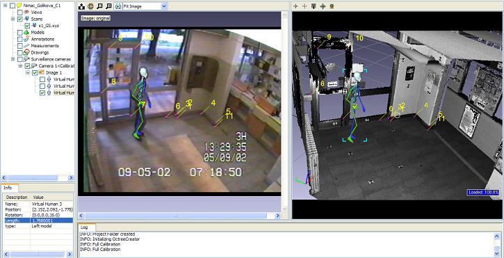The image size is (504, 258).
Task: Select the Image 1 tree item
Action: click(x=54, y=73)
